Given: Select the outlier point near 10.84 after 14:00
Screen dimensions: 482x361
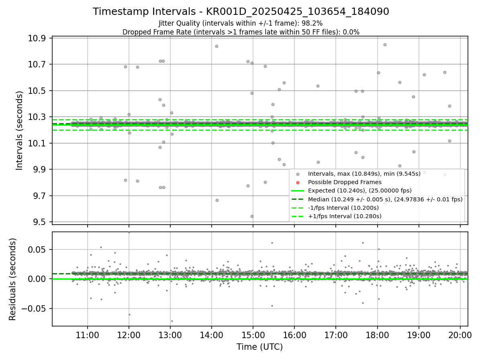Looking at the screenshot, I should [216, 46].
